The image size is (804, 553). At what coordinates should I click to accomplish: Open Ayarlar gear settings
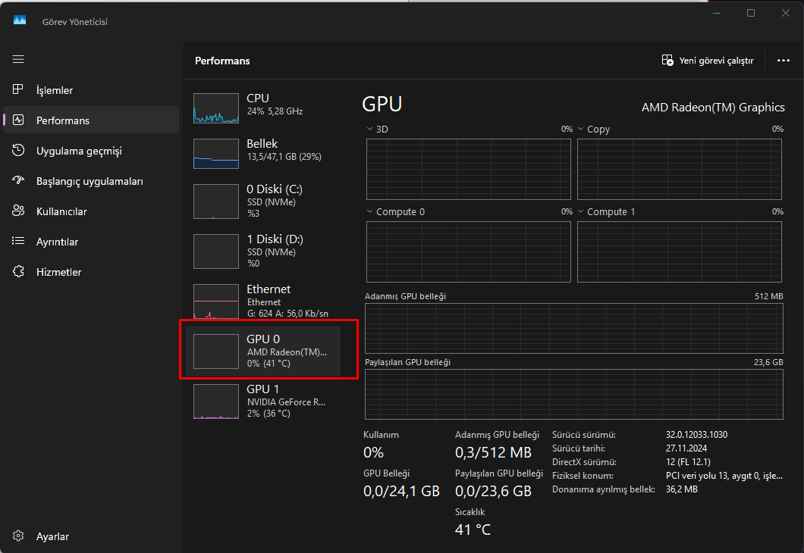(18, 536)
